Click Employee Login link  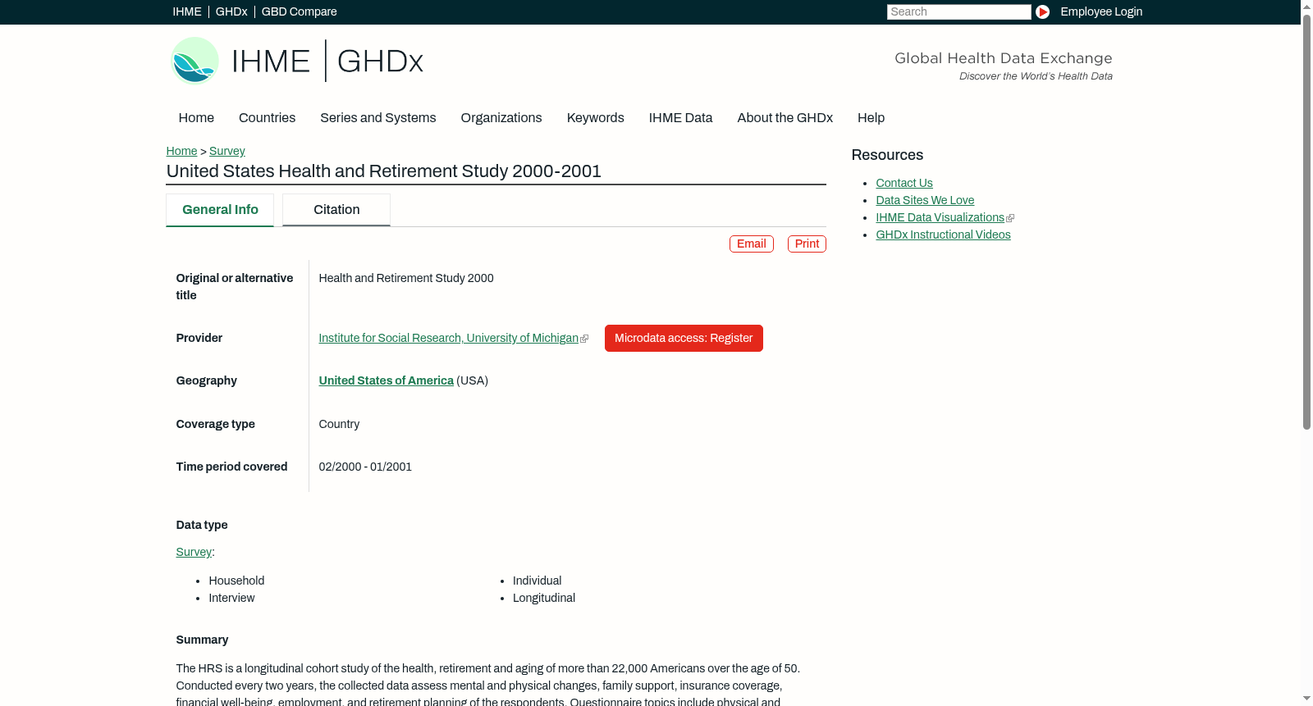pyautogui.click(x=1101, y=11)
